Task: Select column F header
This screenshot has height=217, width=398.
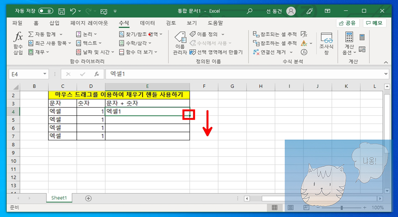Action: [204, 86]
